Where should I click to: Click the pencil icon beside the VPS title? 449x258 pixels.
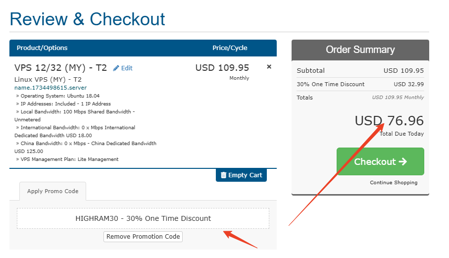click(x=116, y=68)
